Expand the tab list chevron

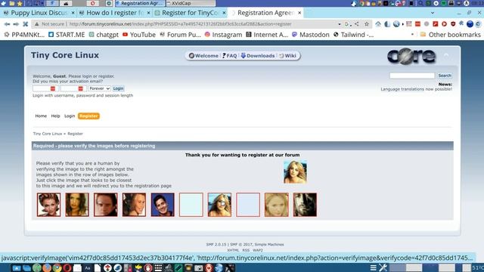pos(433,13)
